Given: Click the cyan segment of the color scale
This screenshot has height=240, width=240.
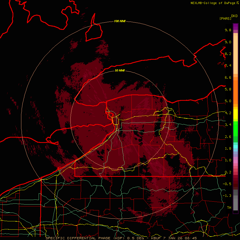Looking at the screenshot, I should [x=235, y=146].
